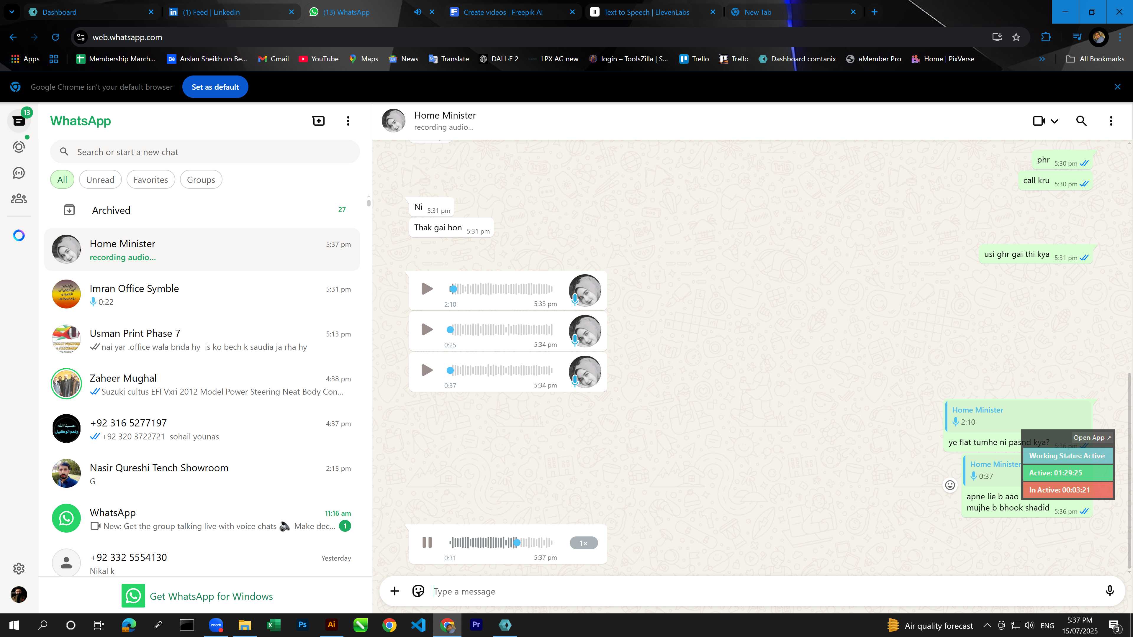This screenshot has width=1133, height=637.
Task: Open WhatsApp settings gear icon
Action: click(x=19, y=568)
